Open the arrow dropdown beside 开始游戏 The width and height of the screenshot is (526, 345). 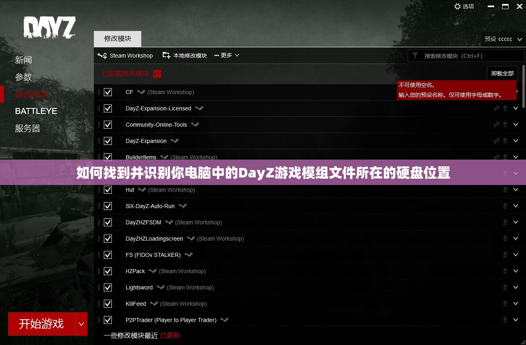(81, 324)
